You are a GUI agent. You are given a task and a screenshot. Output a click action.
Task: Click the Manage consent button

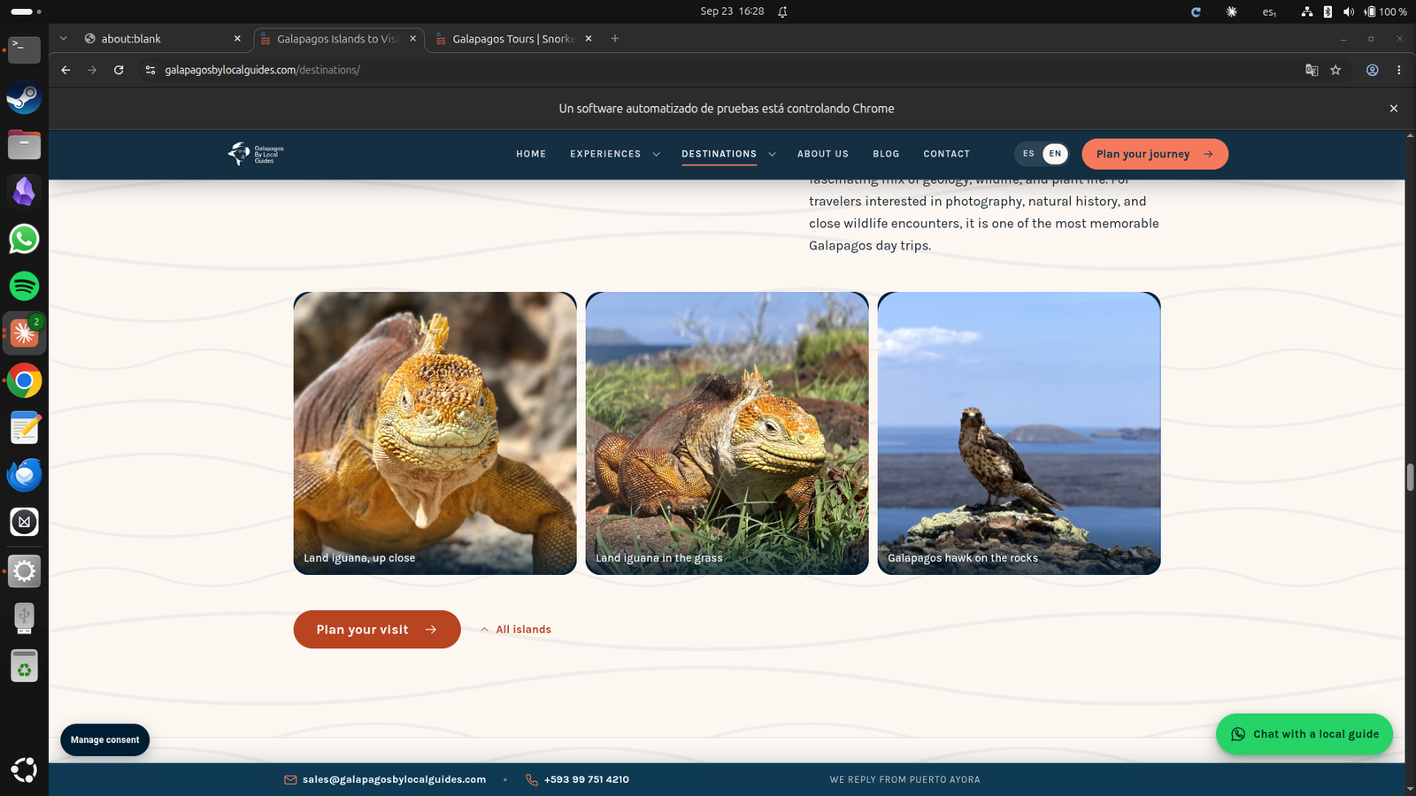coord(104,740)
